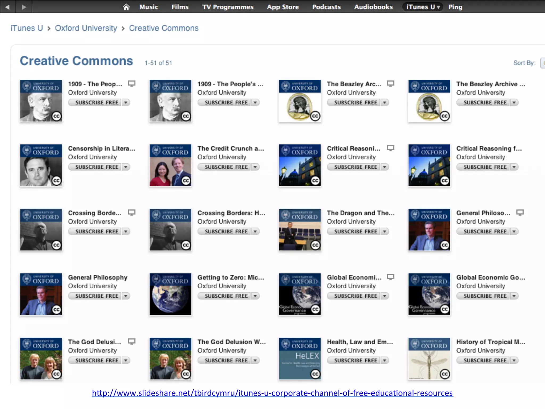Expand subscribe arrow for The Beazley Archive ...
545x409 pixels.
[x=514, y=103]
